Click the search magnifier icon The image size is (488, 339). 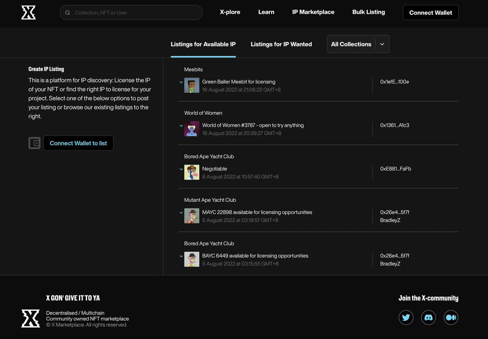coord(68,13)
